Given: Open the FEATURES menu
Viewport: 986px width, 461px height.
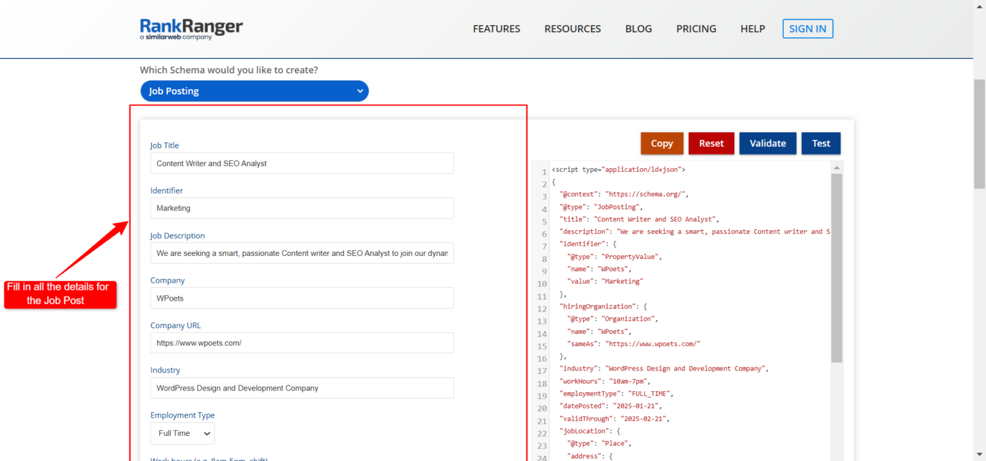Looking at the screenshot, I should pos(496,29).
